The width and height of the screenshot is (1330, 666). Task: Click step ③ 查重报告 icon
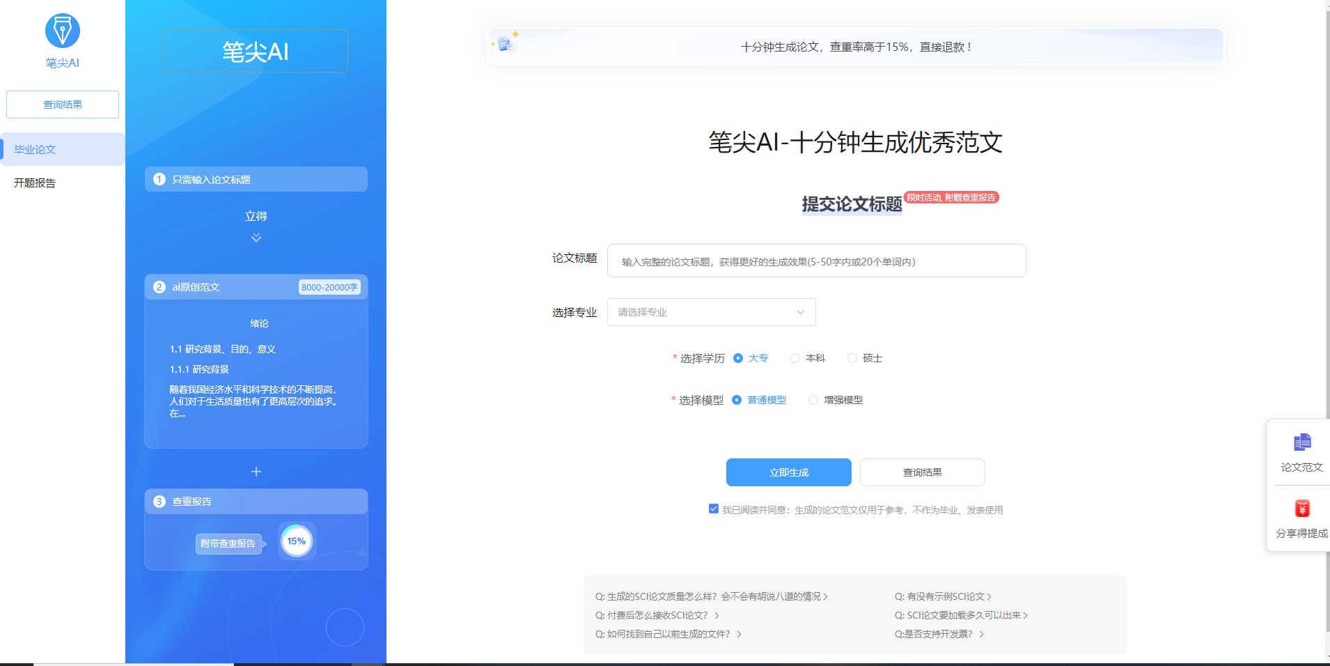point(157,501)
